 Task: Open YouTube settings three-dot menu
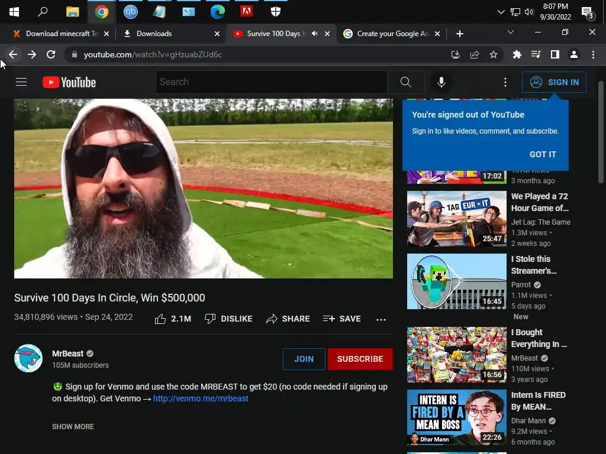[505, 82]
